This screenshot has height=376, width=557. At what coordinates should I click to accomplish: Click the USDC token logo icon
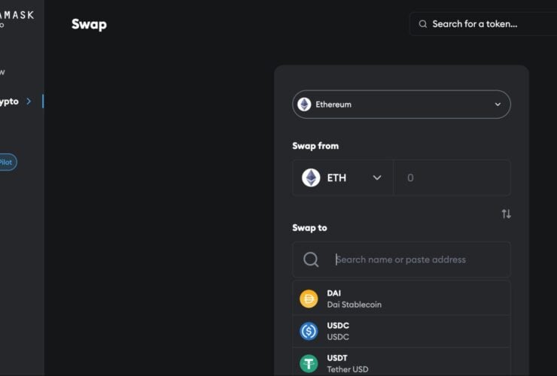pyautogui.click(x=309, y=331)
